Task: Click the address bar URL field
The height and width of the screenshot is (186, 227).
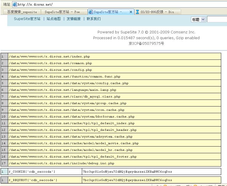Action: [x=120, y=4]
